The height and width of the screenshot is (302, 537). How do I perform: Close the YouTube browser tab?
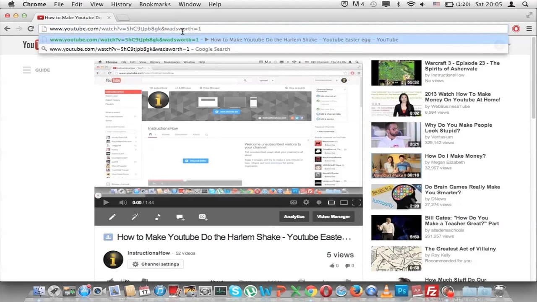109,18
